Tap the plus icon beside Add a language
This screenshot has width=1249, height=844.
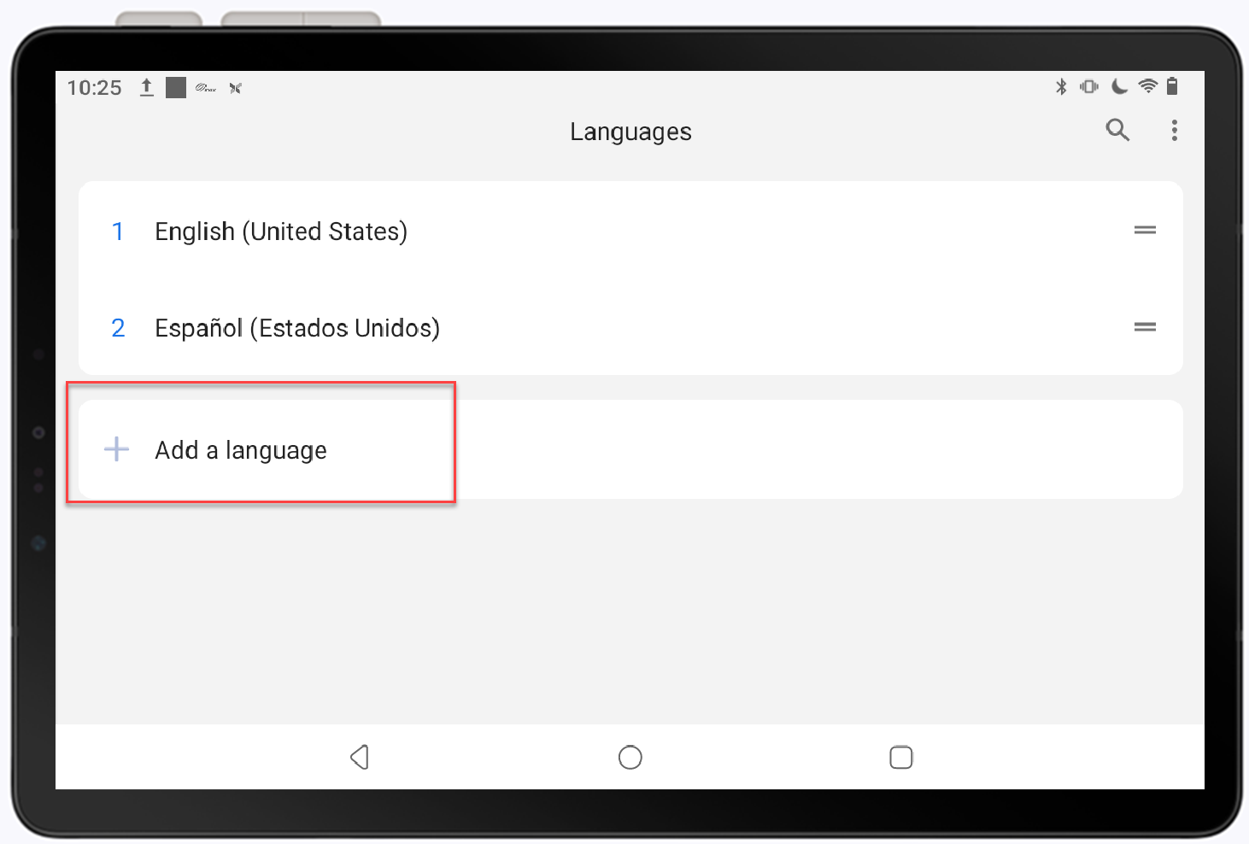[116, 448]
